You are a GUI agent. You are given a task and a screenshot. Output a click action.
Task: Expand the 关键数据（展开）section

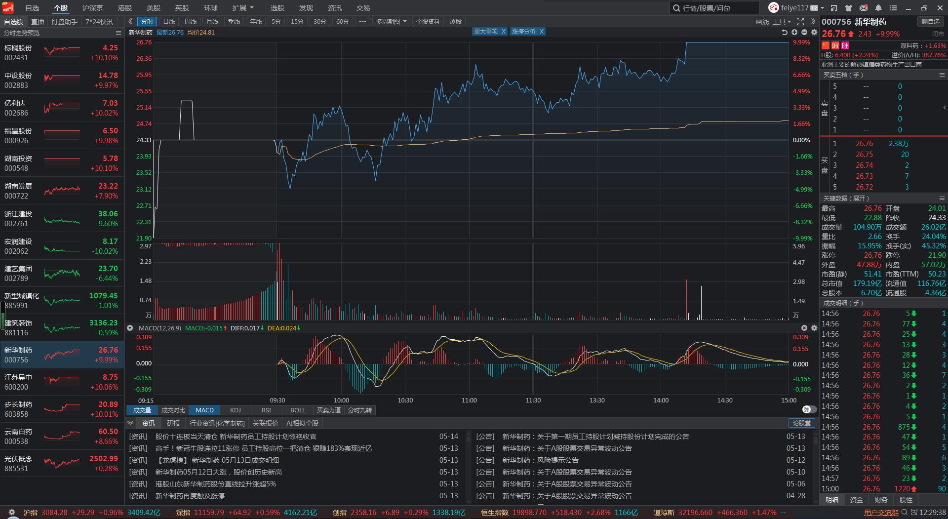(846, 198)
